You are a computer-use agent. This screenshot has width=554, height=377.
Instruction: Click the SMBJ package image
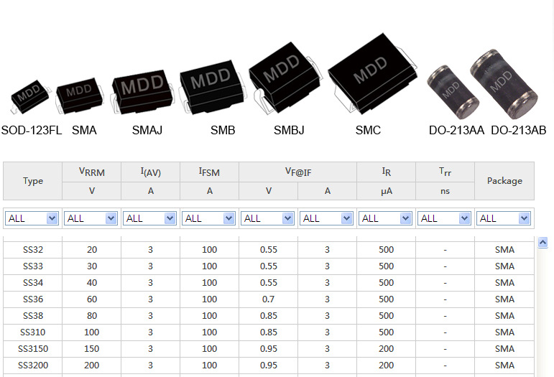[285, 78]
